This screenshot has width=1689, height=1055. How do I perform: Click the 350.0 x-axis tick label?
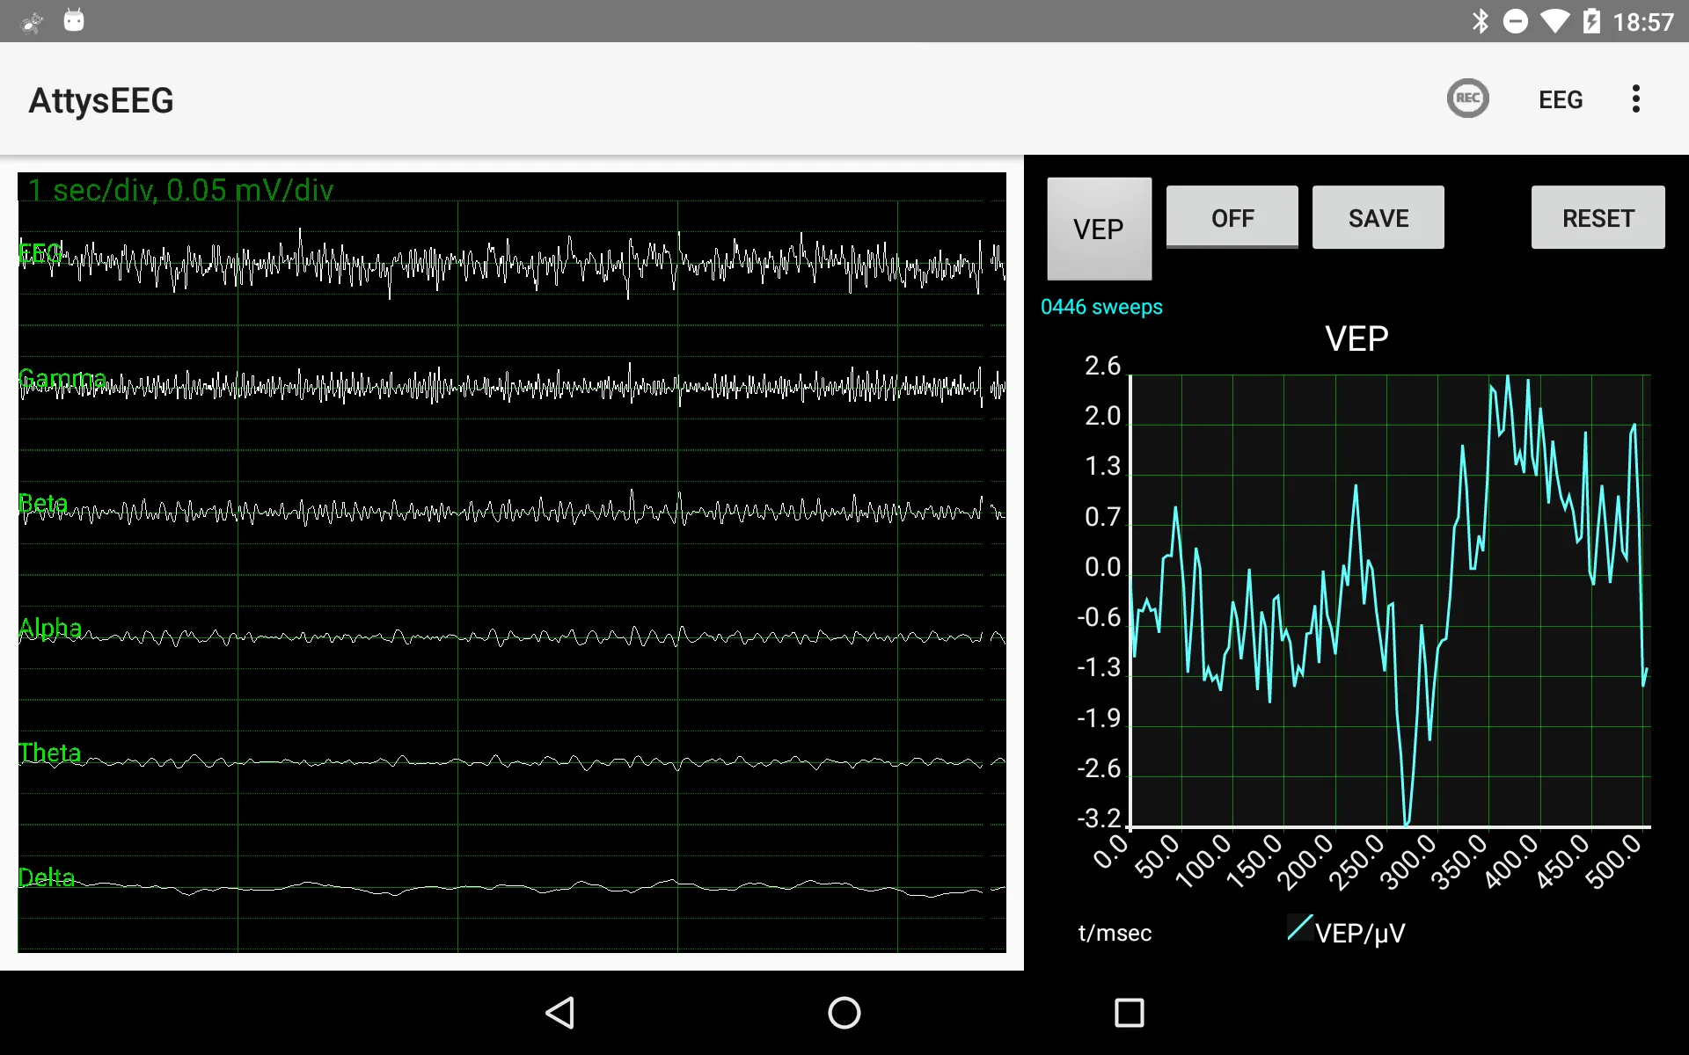pyautogui.click(x=1459, y=862)
